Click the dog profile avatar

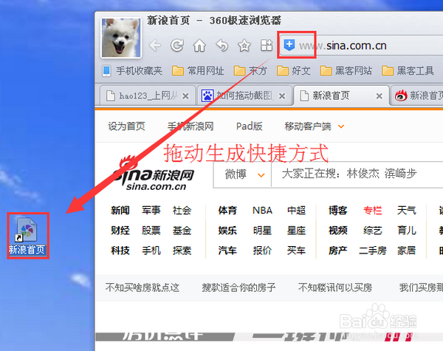coord(121,38)
